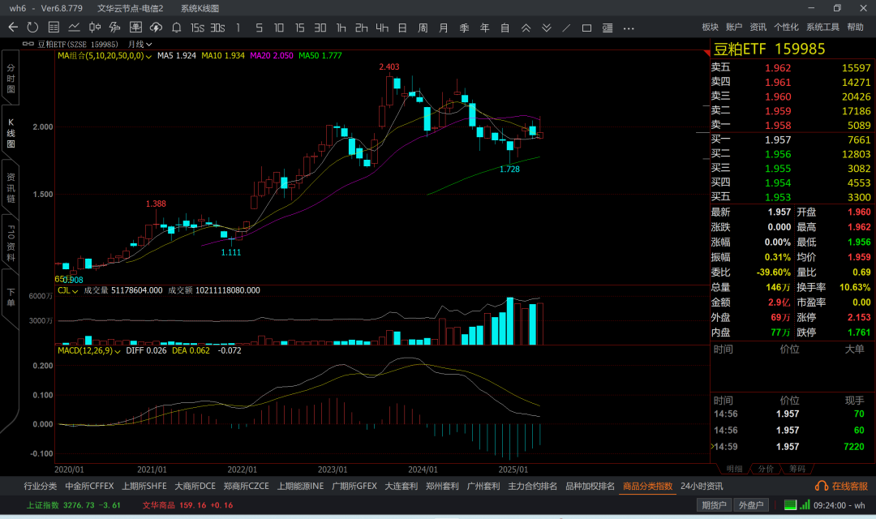This screenshot has width=876, height=519.
Task: Select the 资讯链 side panel tab
Action: (x=11, y=188)
